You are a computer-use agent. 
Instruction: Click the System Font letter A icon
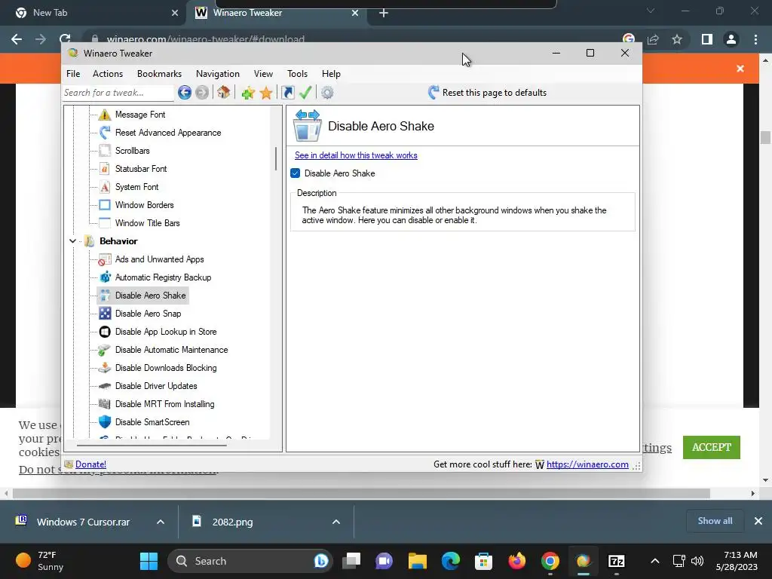[104, 187]
